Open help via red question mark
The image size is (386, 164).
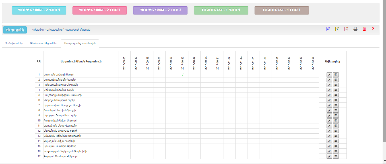(x=373, y=29)
